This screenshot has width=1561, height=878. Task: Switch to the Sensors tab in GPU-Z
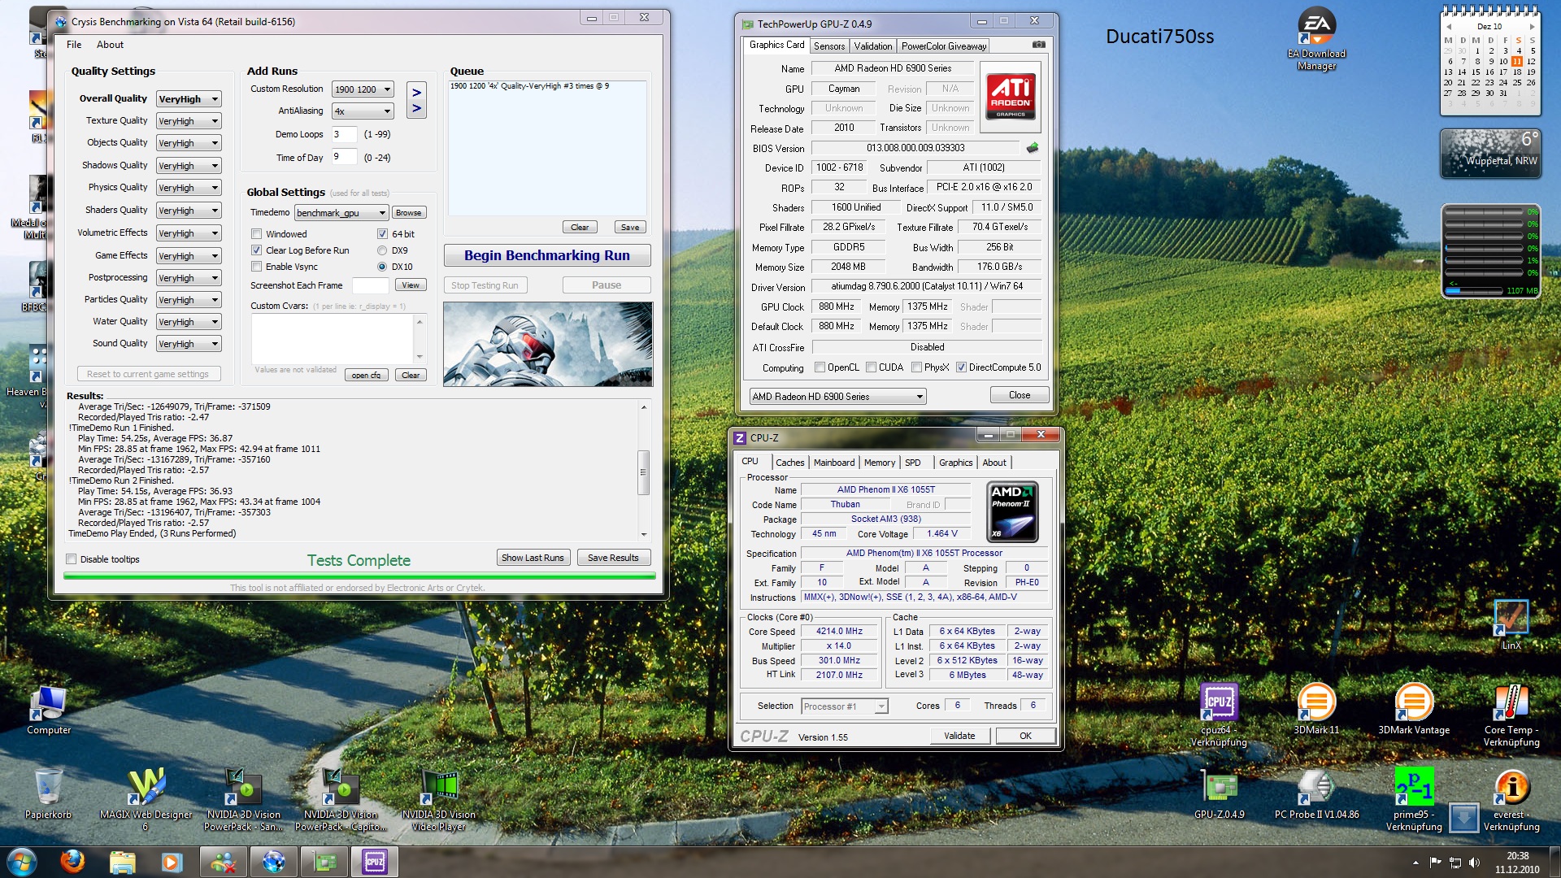(827, 46)
